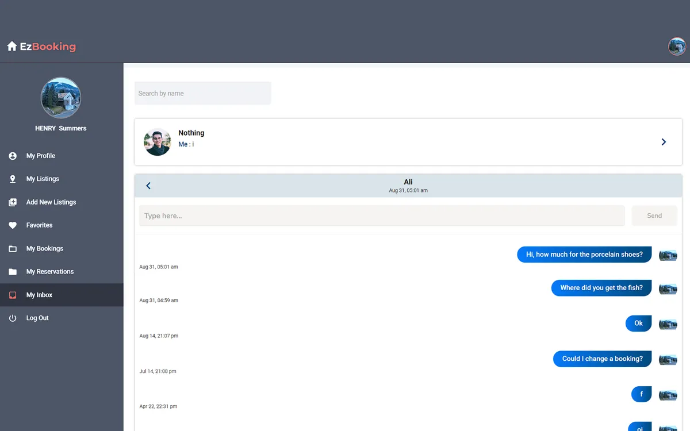Viewport: 690px width, 431px height.
Task: Click sender avatar beside change a booking message
Action: point(668,360)
